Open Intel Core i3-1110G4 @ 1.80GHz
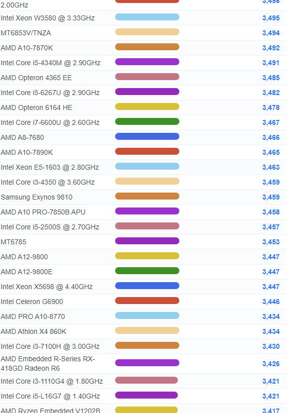 (52, 381)
